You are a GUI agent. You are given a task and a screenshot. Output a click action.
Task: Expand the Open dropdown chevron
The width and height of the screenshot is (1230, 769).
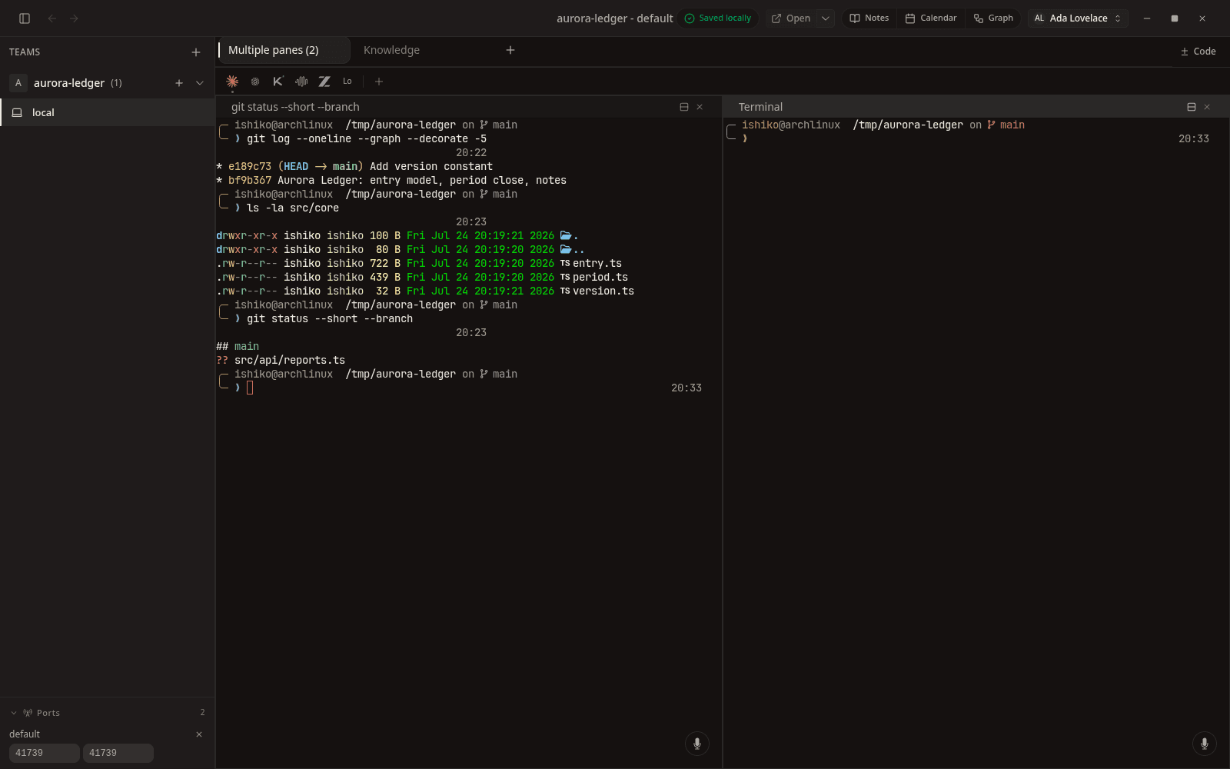pyautogui.click(x=826, y=18)
